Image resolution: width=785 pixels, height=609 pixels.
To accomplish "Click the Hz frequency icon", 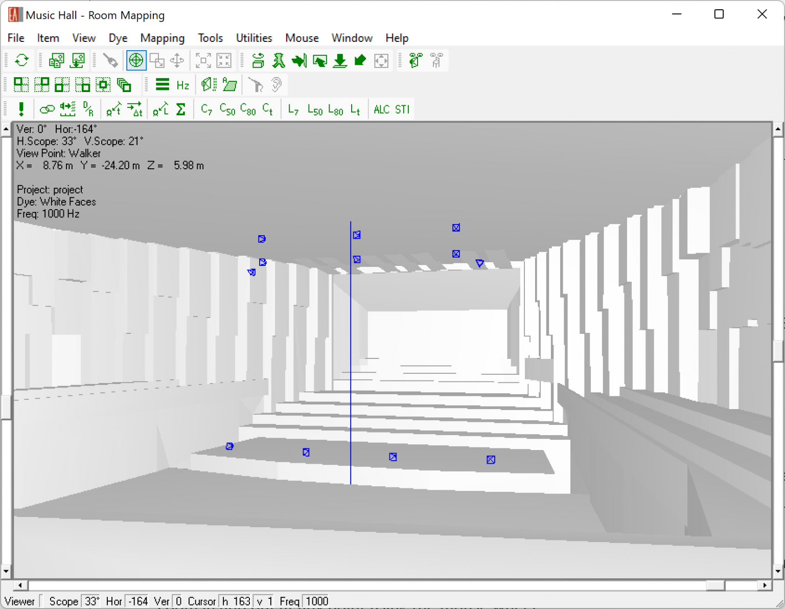I will tap(182, 85).
